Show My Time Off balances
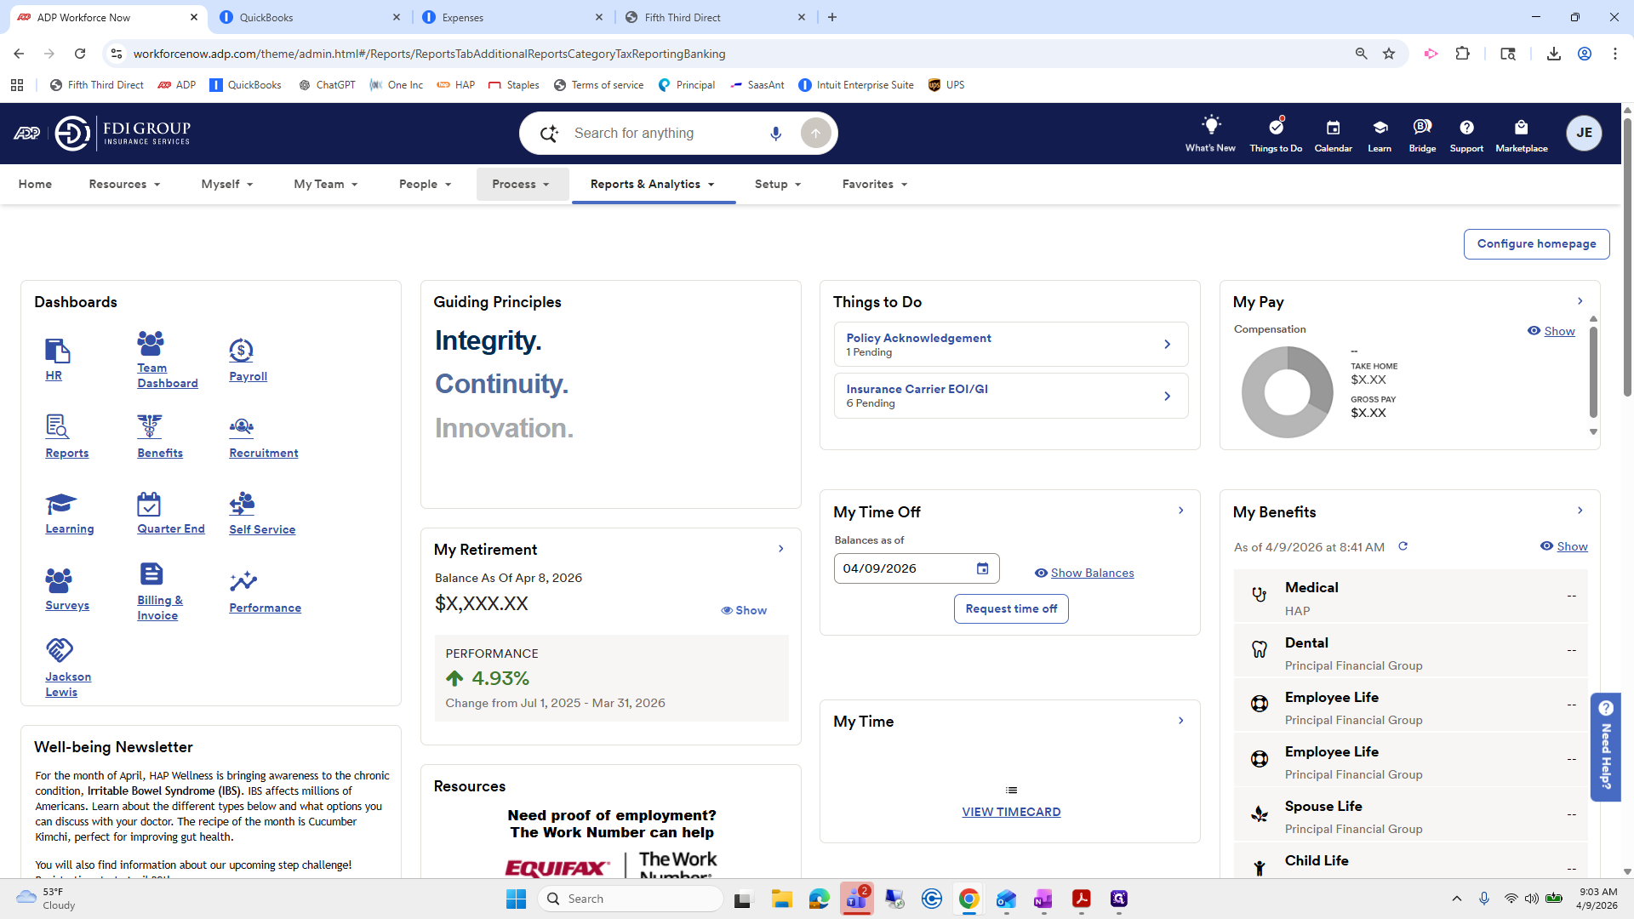Viewport: 1634px width, 919px height. (1083, 573)
